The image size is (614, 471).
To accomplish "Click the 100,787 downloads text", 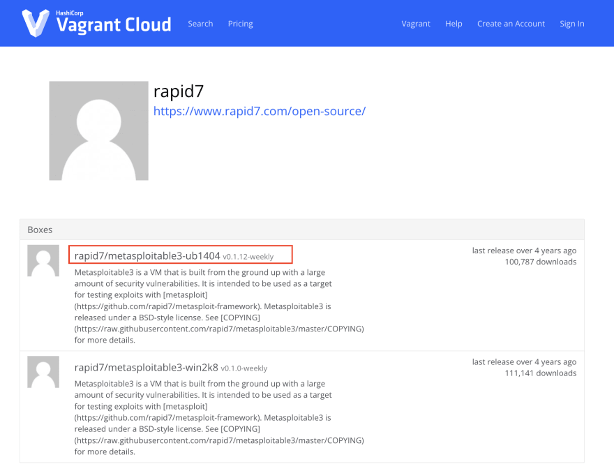I will [x=540, y=262].
